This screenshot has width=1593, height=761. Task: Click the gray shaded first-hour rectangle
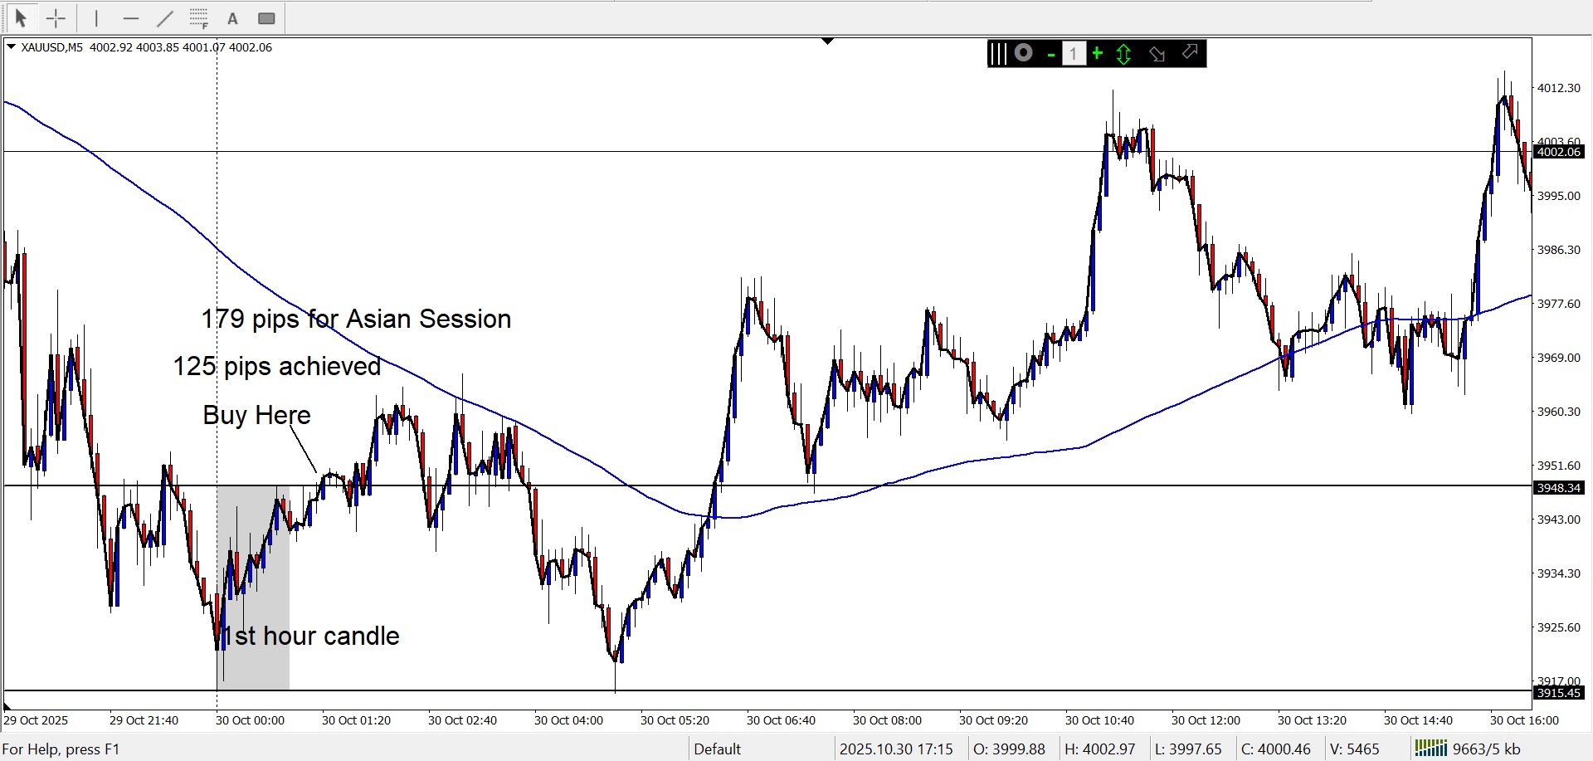tap(253, 588)
